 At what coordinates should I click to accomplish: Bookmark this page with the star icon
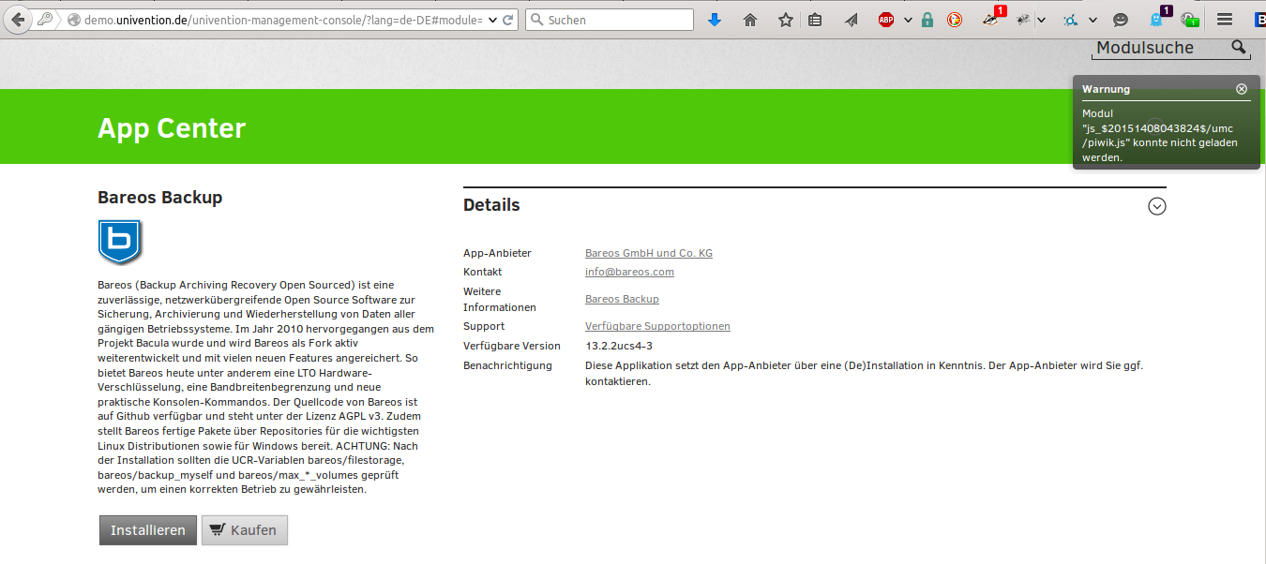[x=785, y=20]
